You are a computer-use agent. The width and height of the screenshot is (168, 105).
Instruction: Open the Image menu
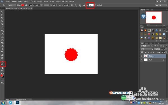click(x=20, y=2)
